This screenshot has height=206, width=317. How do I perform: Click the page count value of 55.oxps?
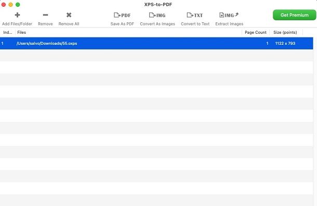coord(267,43)
